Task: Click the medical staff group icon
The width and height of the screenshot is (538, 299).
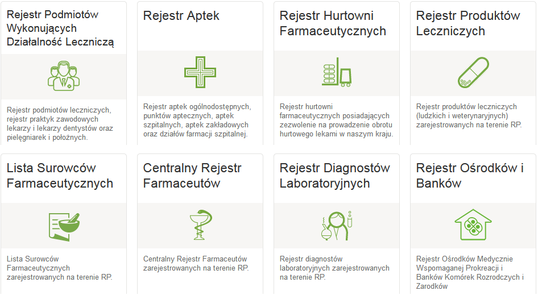Action: pos(63,76)
